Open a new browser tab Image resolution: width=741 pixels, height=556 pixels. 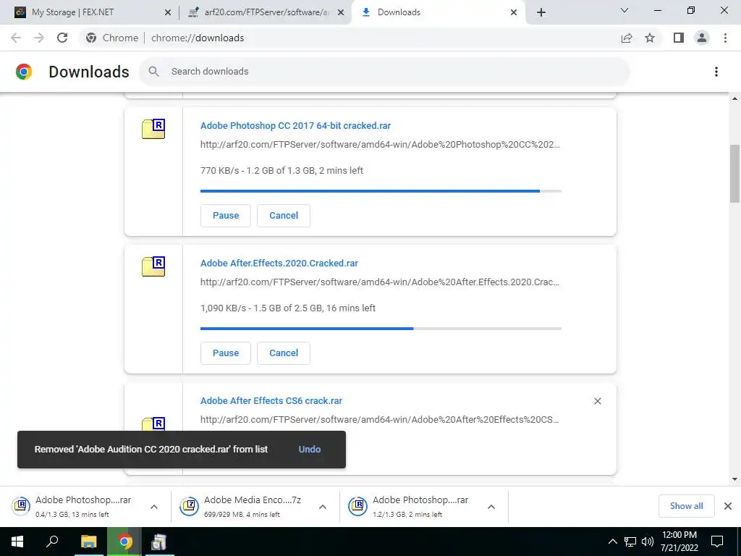click(x=541, y=12)
